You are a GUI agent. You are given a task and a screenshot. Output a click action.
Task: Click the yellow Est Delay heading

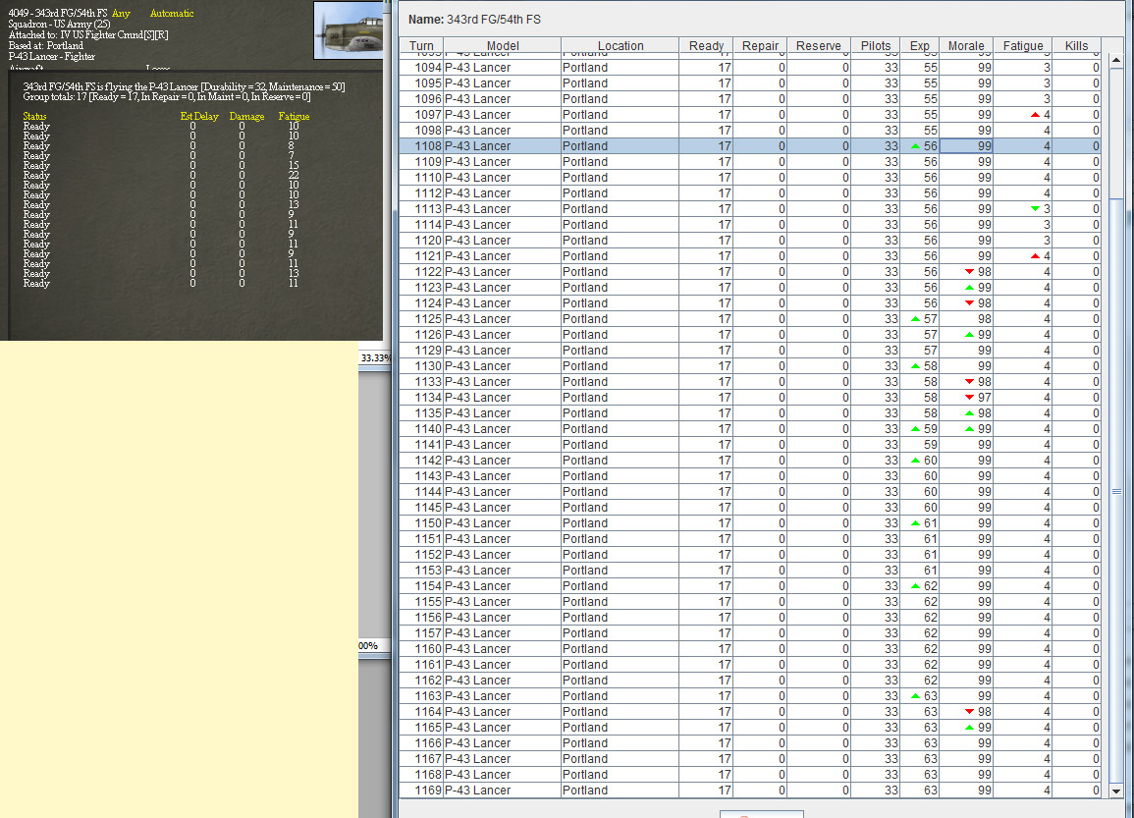click(x=199, y=116)
